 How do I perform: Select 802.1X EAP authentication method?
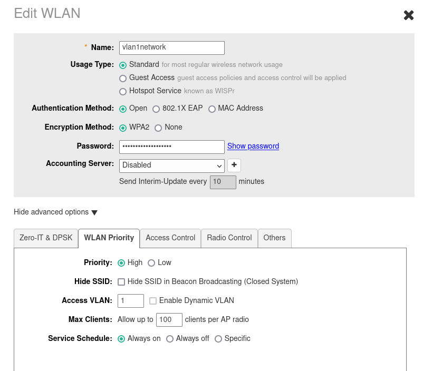pos(156,109)
